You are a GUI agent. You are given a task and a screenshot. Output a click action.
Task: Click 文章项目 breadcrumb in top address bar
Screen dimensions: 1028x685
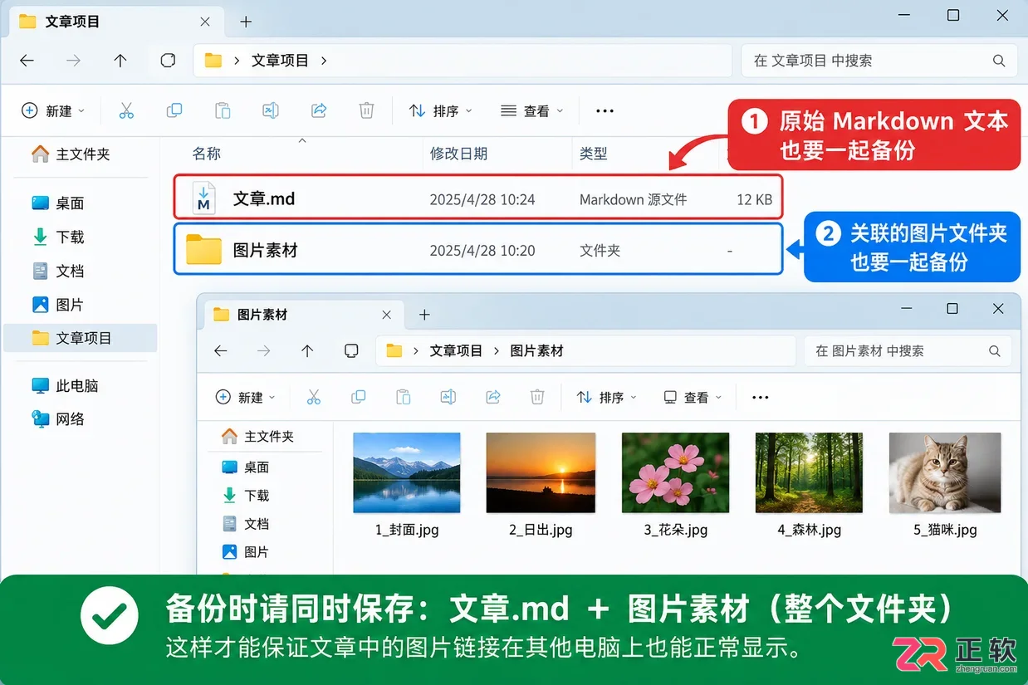coord(280,61)
